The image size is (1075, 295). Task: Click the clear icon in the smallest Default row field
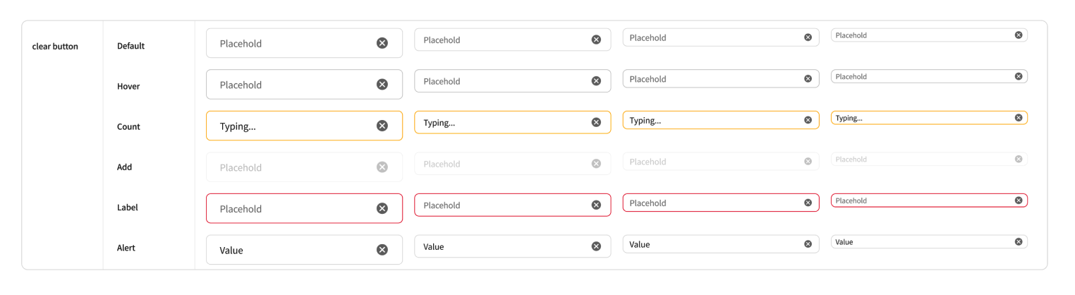tap(1019, 35)
